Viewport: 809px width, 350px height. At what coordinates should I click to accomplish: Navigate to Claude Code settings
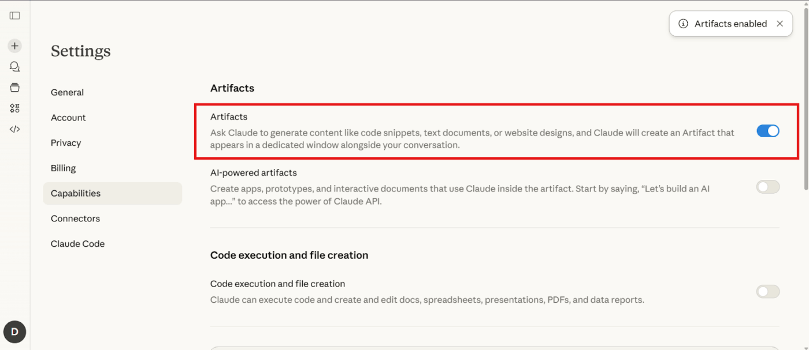(x=77, y=244)
